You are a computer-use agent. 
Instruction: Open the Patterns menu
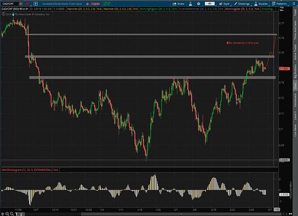tap(279, 4)
